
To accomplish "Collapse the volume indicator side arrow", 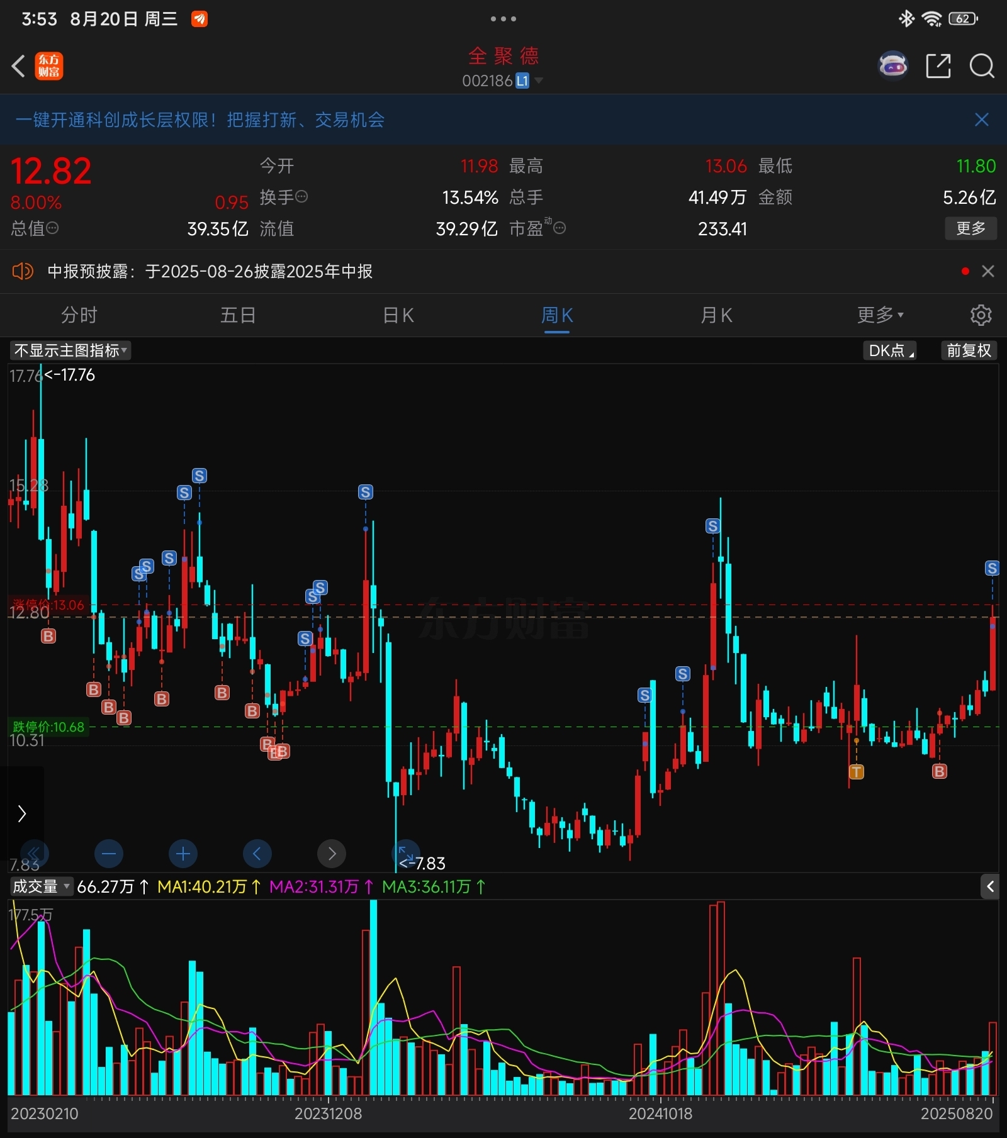I will point(990,886).
